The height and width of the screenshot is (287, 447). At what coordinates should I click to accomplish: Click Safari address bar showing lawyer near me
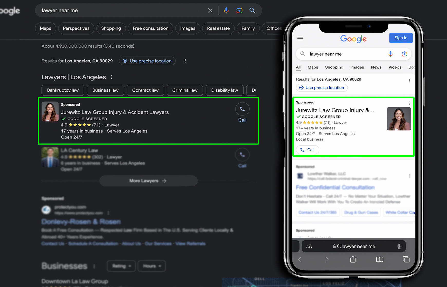[354, 246]
